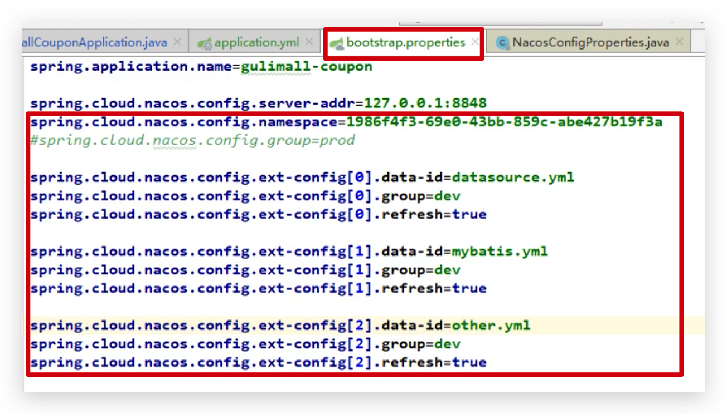Click the ext-config[1].refresh value true
The height and width of the screenshot is (414, 727).
[x=469, y=288]
